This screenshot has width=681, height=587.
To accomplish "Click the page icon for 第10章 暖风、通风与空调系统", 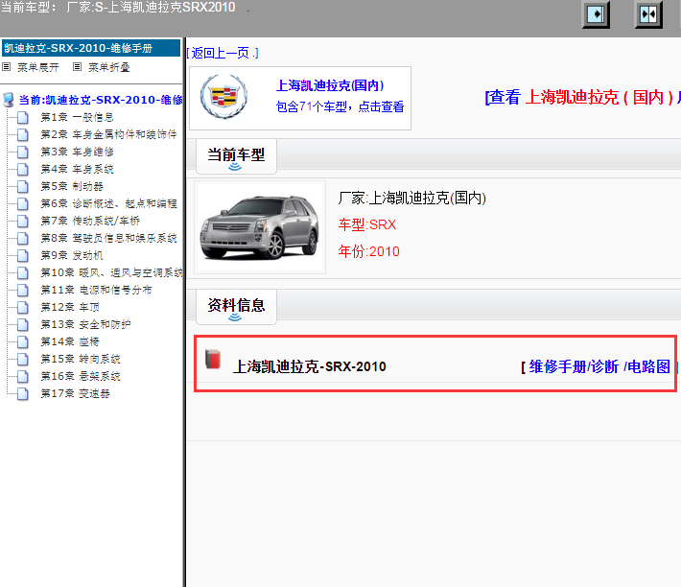I will [23, 272].
